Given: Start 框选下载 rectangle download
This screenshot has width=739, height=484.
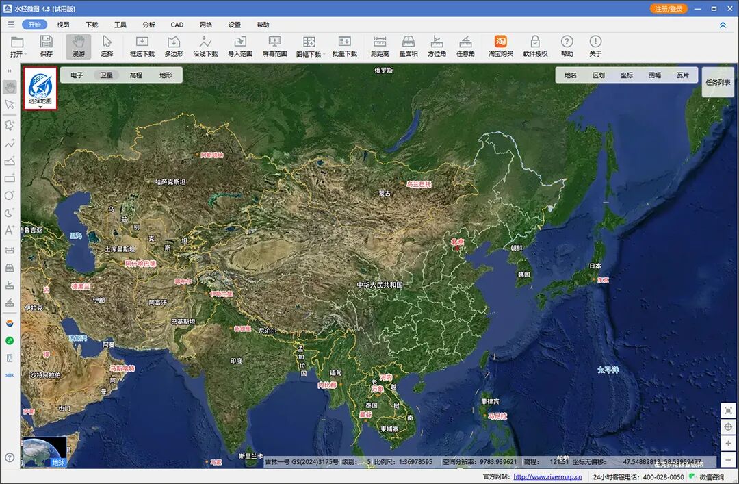Looking at the screenshot, I should point(142,47).
